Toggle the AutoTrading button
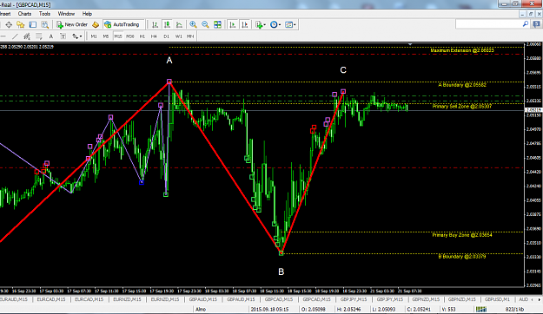 pyautogui.click(x=123, y=24)
